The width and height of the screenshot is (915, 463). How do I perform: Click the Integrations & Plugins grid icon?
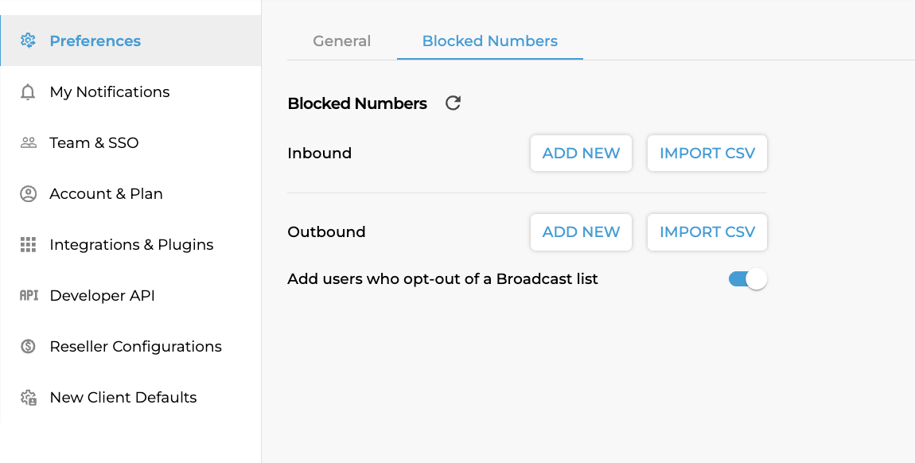(28, 244)
